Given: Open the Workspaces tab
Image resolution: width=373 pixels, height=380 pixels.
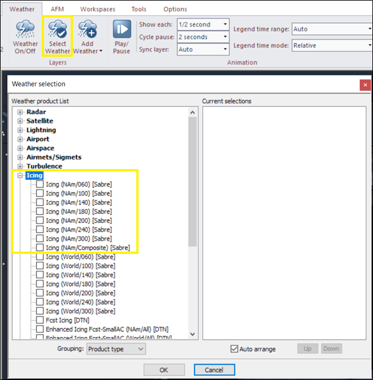Looking at the screenshot, I should pos(98,9).
